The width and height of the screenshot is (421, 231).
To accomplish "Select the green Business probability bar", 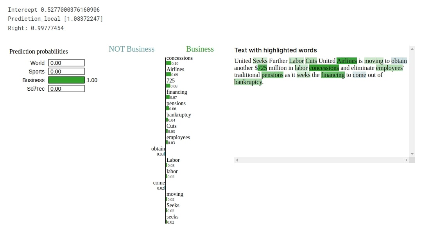I will click(x=66, y=80).
